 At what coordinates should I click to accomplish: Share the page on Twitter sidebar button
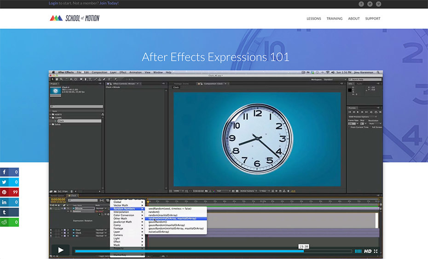pyautogui.click(x=9, y=182)
